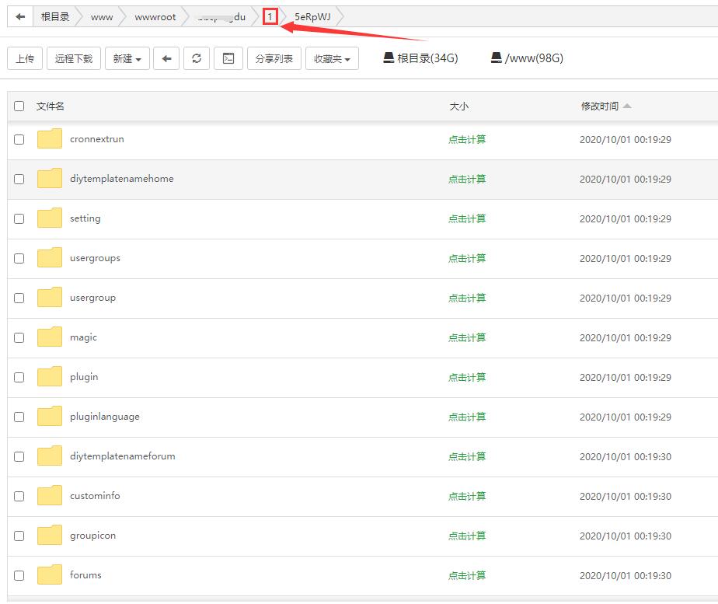
Task: Toggle the select-all checkbox in header
Action: pyautogui.click(x=19, y=106)
